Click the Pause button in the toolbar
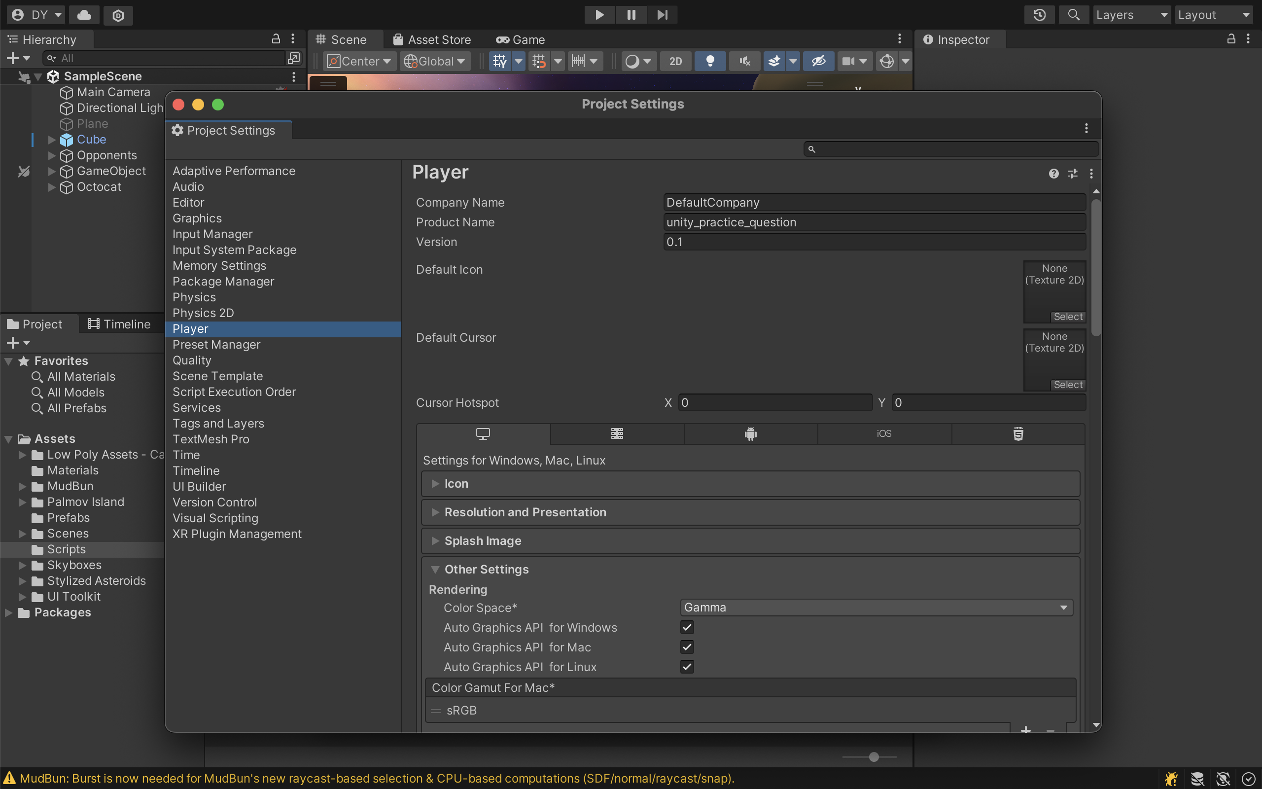The width and height of the screenshot is (1262, 789). (x=631, y=15)
